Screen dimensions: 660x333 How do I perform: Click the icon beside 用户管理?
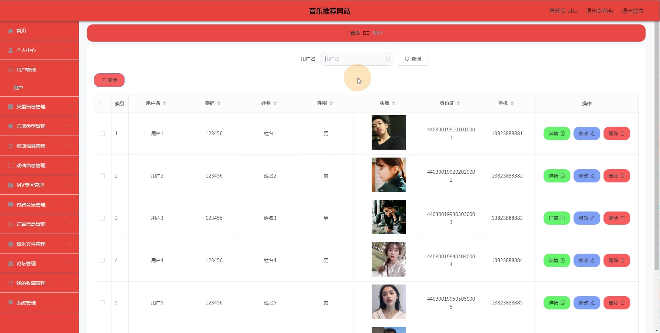[11, 70]
